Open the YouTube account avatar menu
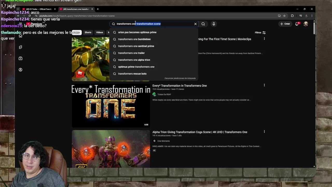This screenshot has height=187, width=332. click(306, 24)
